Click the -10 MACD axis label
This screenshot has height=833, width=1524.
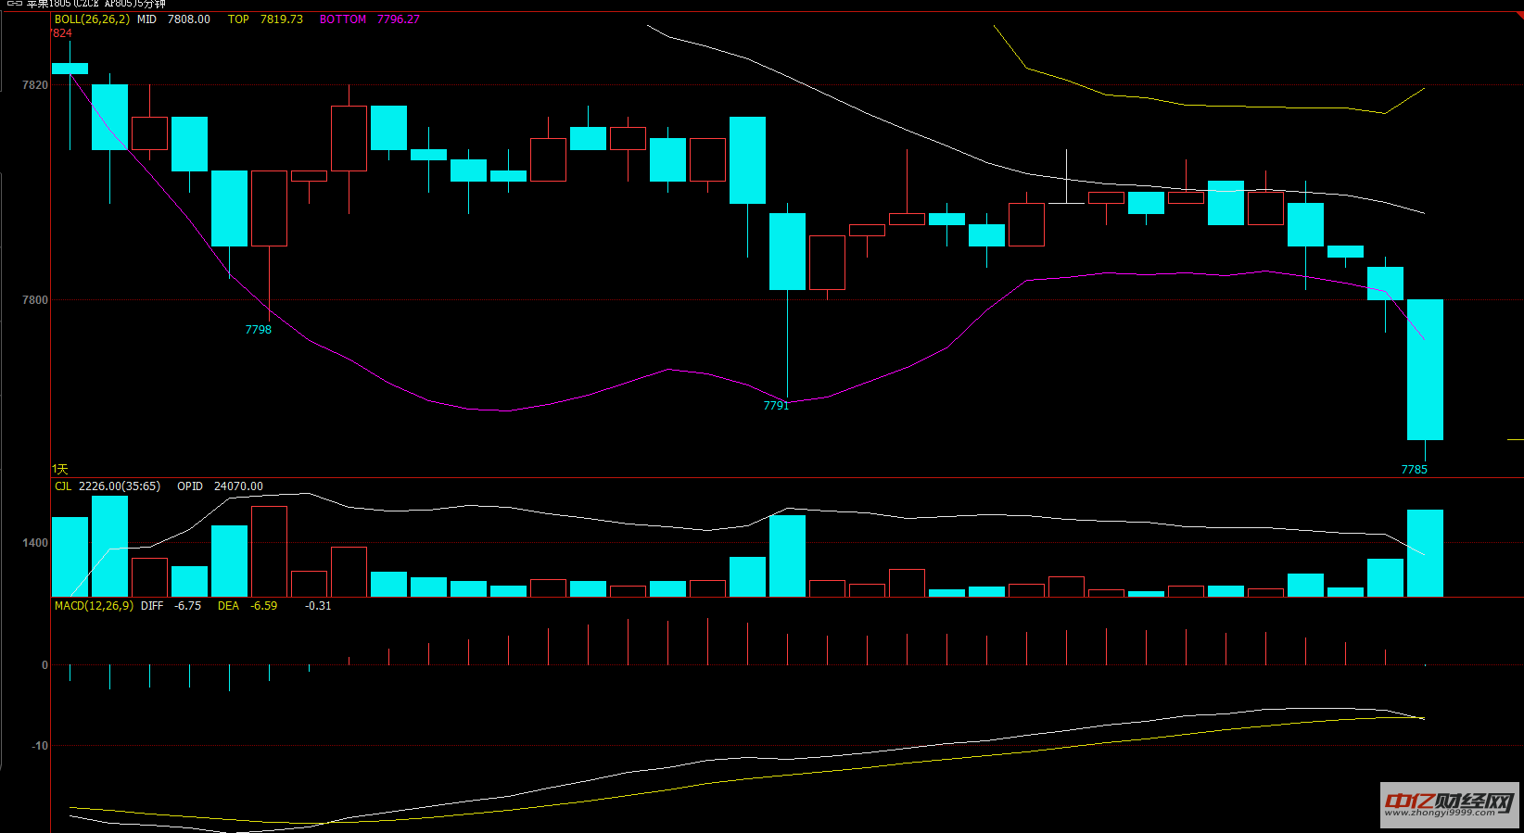pos(40,746)
